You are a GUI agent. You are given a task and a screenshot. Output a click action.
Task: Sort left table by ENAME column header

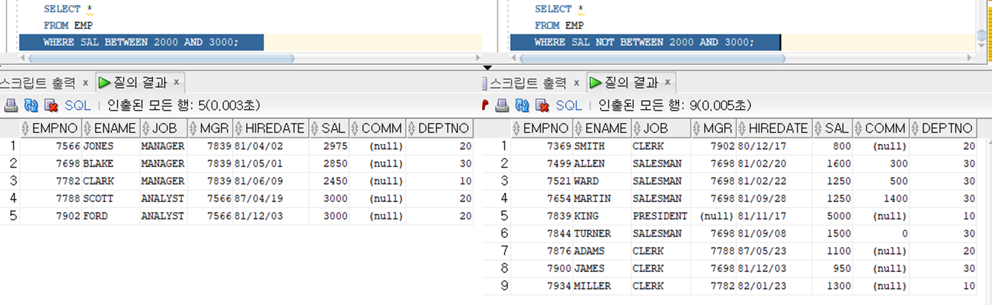111,128
